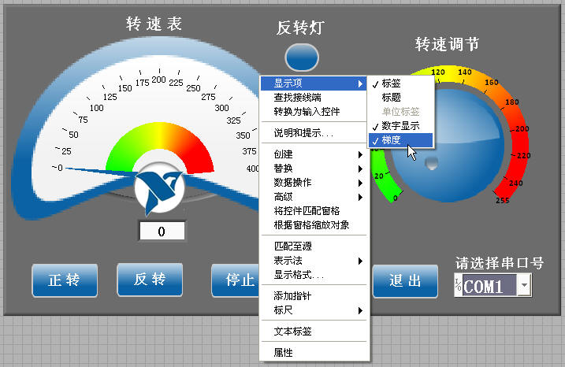Click the gauge's digital display showing 0
The width and height of the screenshot is (565, 367).
point(162,232)
